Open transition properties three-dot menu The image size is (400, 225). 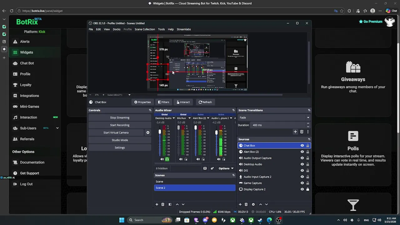(x=308, y=132)
